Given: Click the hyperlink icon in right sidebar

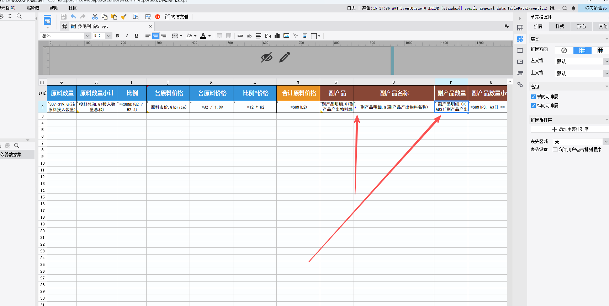Looking at the screenshot, I should coord(520,84).
